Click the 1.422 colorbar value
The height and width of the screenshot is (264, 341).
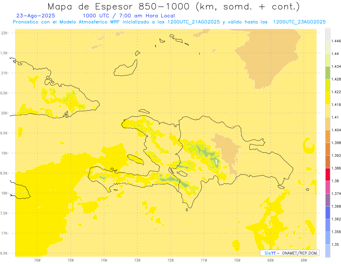336,92
